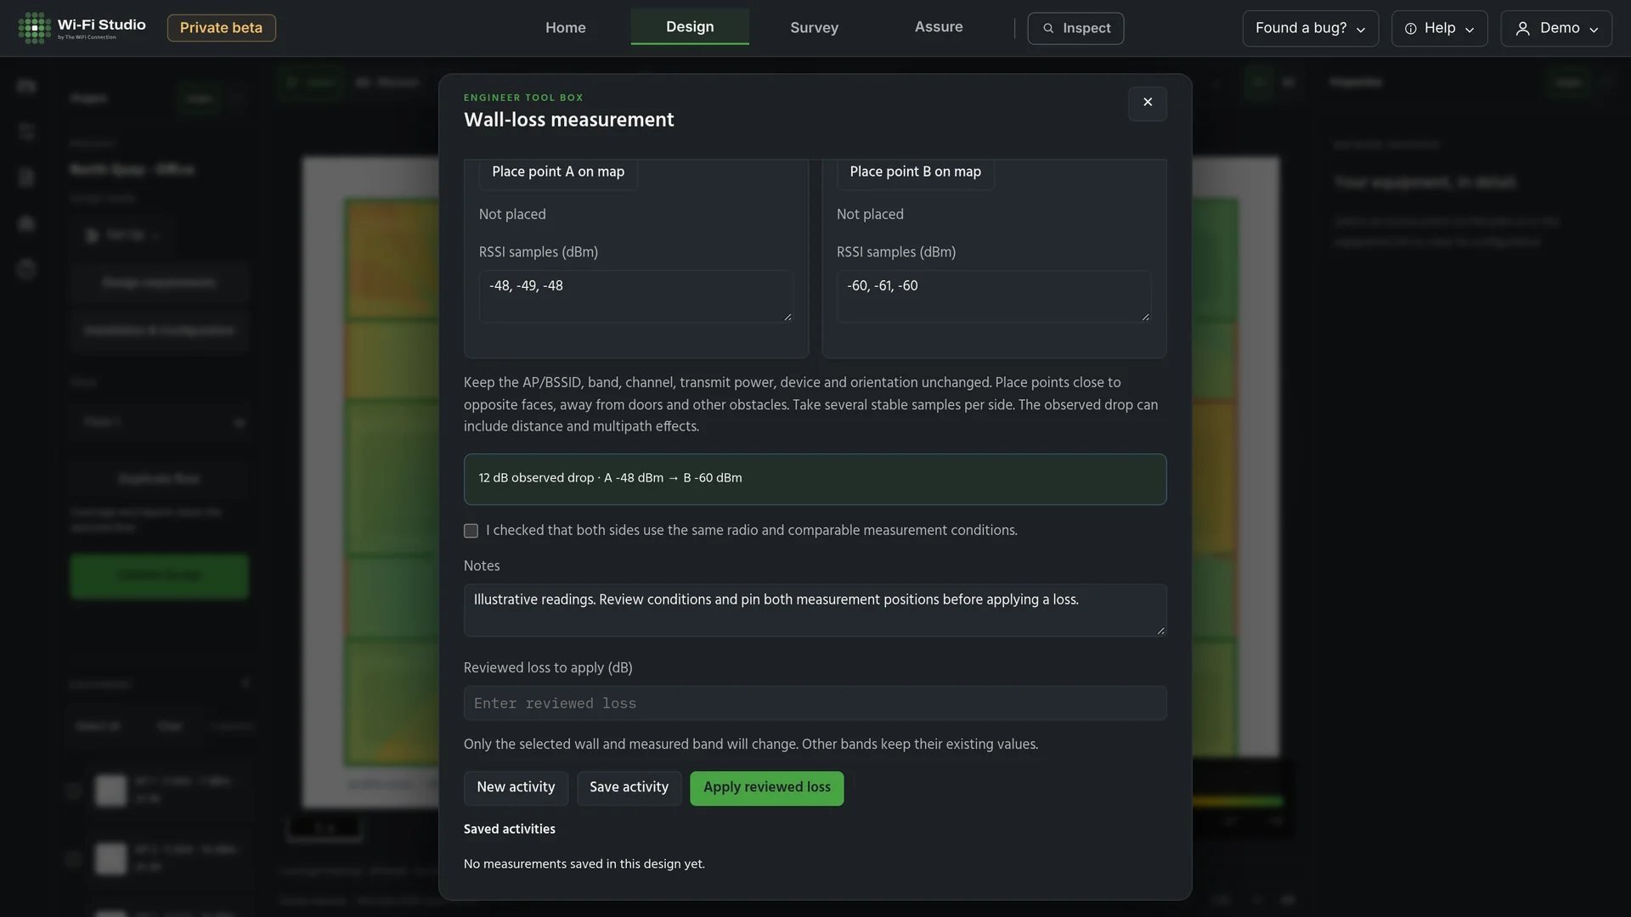Click point B RSSI samples field
The width and height of the screenshot is (1631, 917).
coord(994,296)
